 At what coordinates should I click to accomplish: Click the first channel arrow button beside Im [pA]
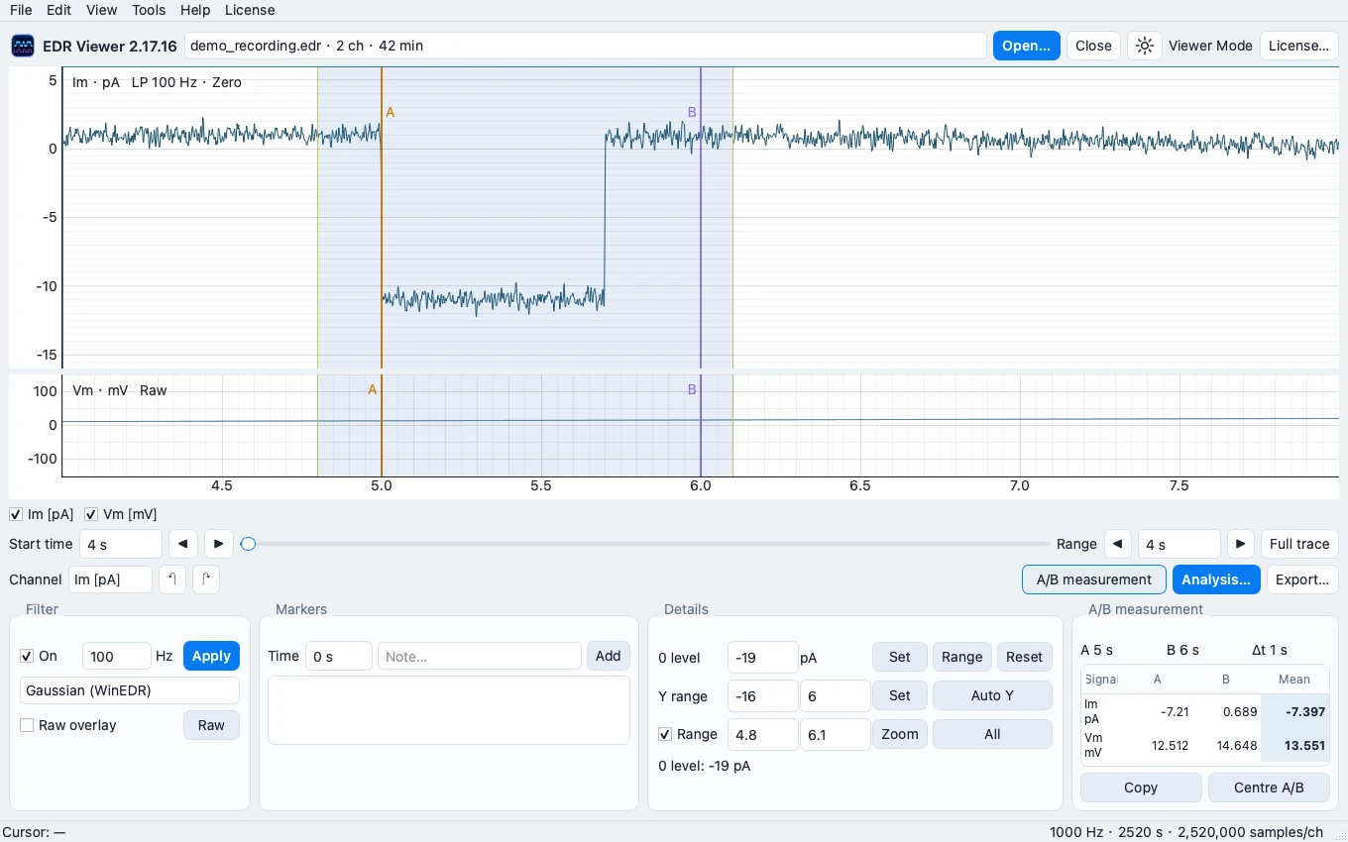click(172, 579)
